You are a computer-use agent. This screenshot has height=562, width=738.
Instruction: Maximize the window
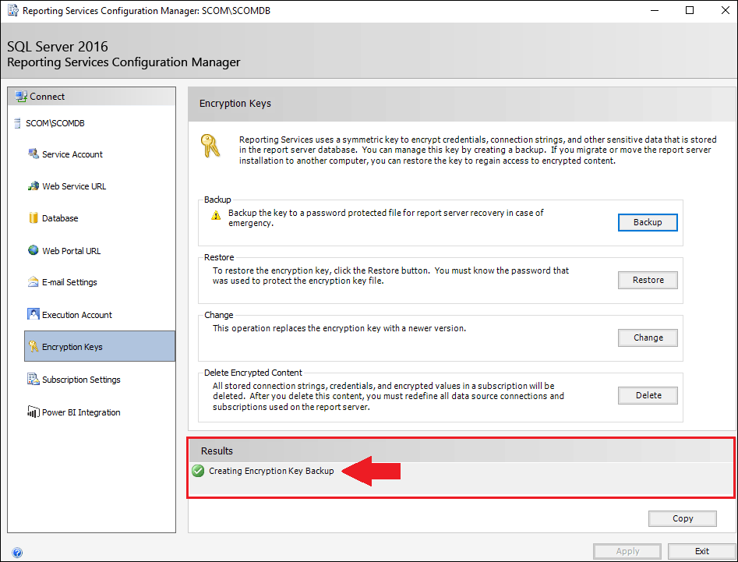point(690,10)
